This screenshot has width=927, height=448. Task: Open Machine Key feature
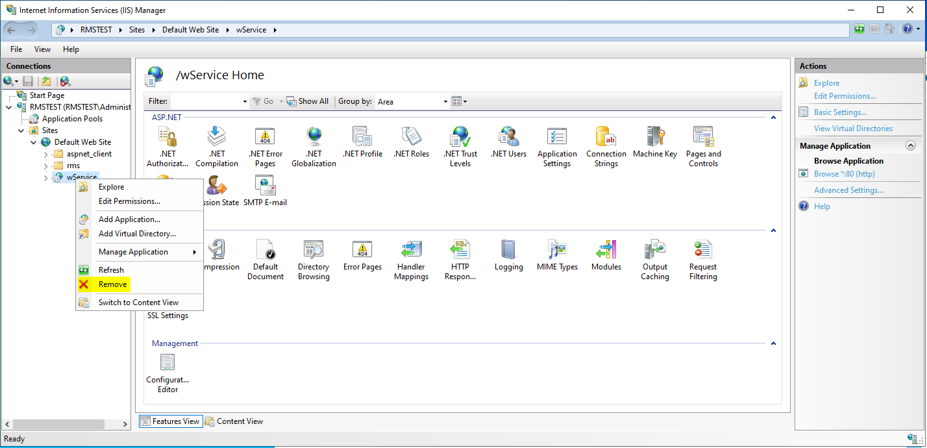[x=655, y=142]
